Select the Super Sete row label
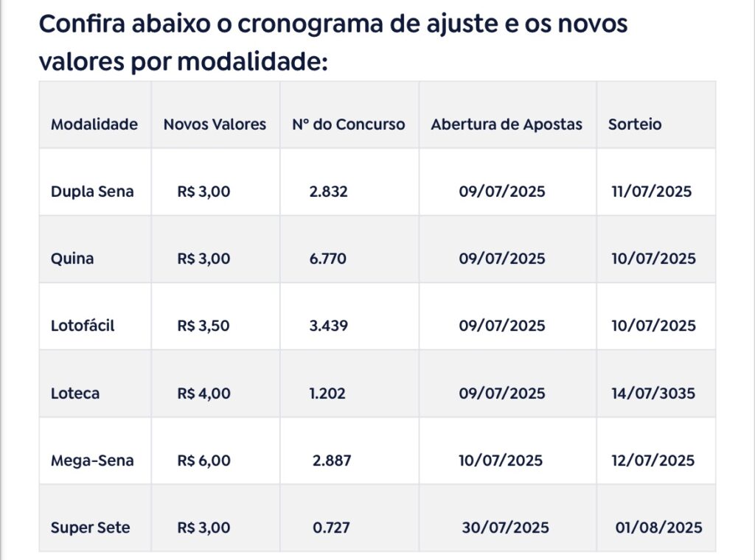The width and height of the screenshot is (755, 560). [90, 528]
